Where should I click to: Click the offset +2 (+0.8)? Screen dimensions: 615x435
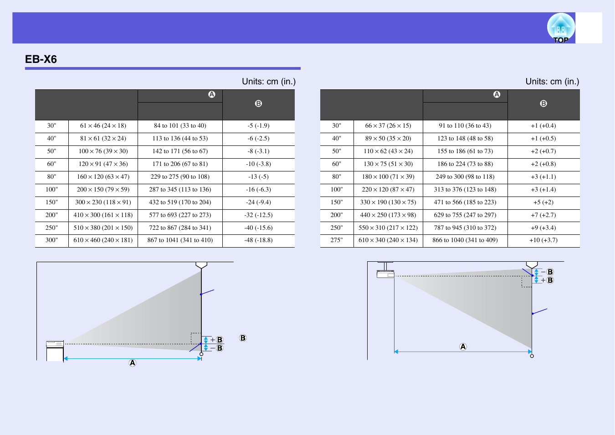[x=543, y=164]
